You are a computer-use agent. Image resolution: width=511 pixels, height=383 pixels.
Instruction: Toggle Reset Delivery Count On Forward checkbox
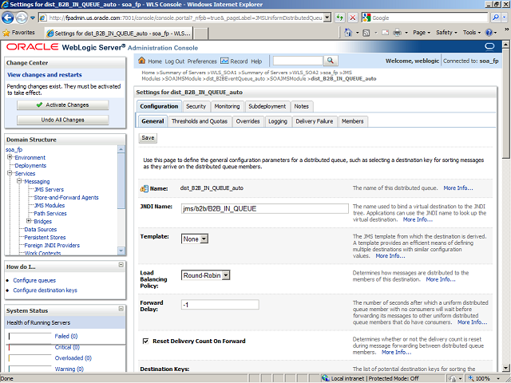[x=145, y=341]
